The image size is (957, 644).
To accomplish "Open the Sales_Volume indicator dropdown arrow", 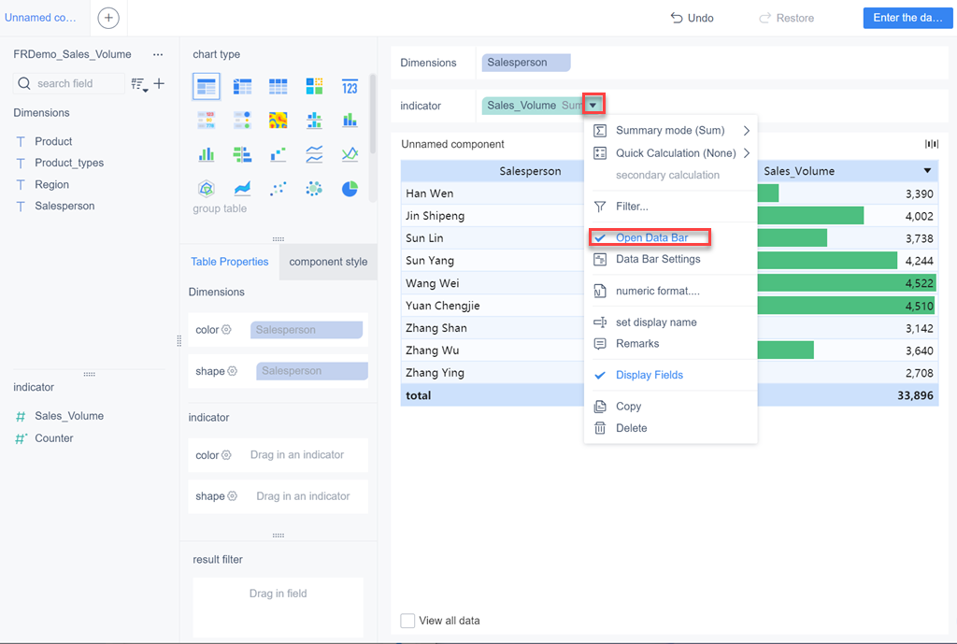I will click(x=593, y=105).
